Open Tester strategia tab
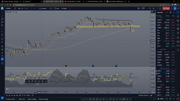 (32, 99)
